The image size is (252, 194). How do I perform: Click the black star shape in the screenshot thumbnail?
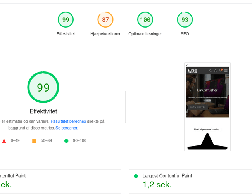(x=207, y=142)
